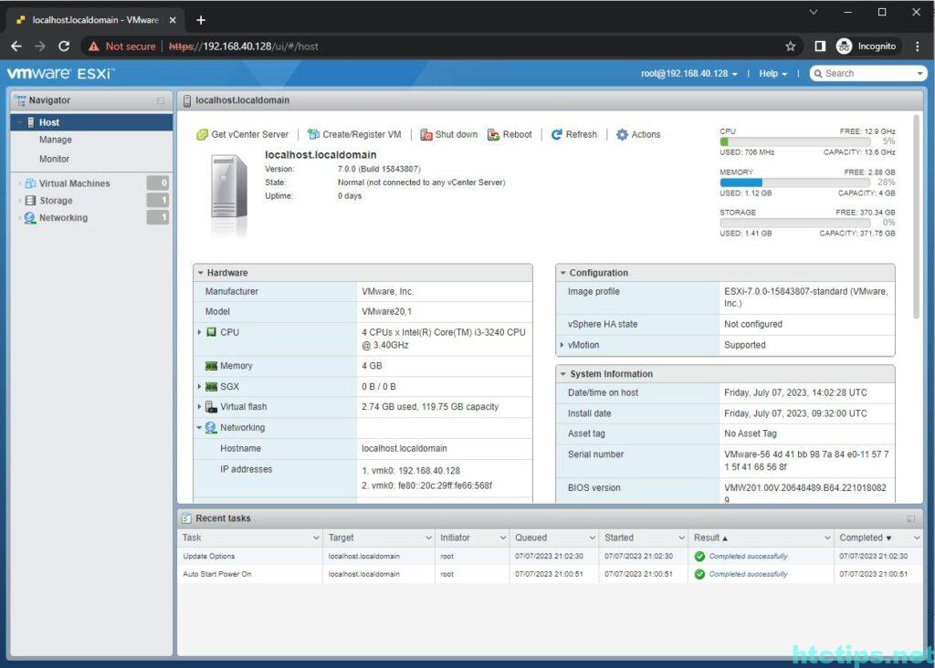935x668 pixels.
Task: Click the Not secure warning icon
Action: [94, 47]
